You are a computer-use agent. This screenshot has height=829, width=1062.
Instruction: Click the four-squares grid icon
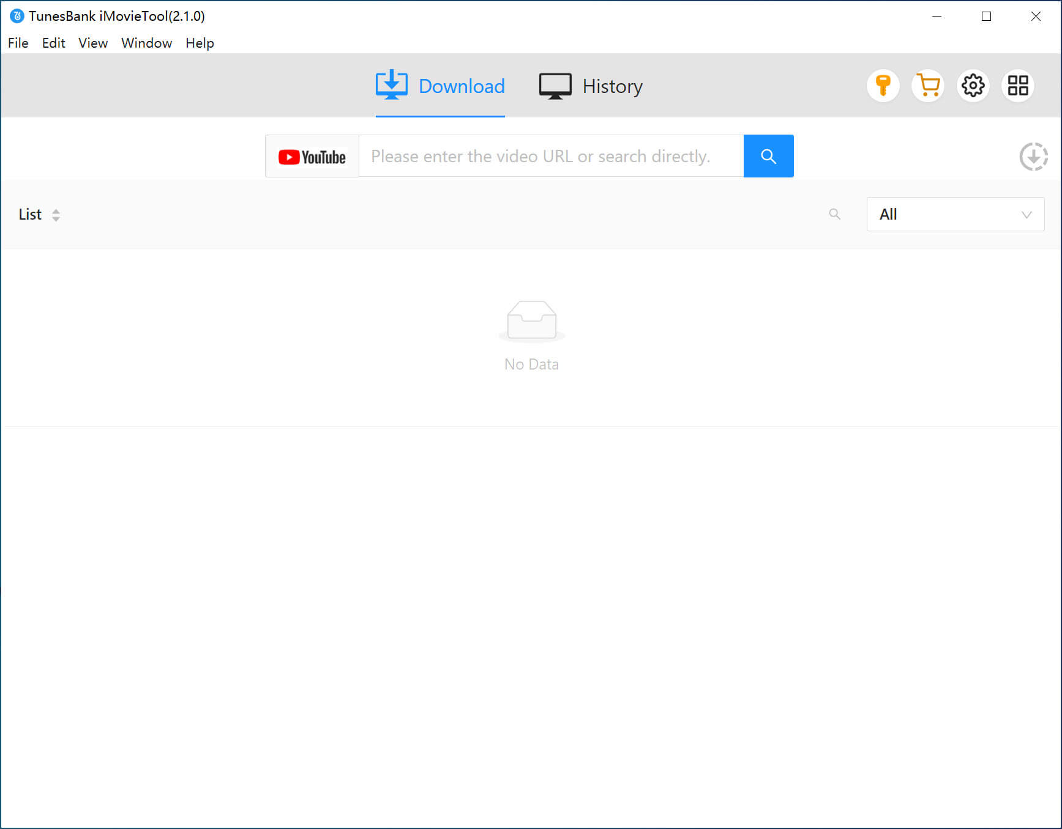click(x=1018, y=86)
